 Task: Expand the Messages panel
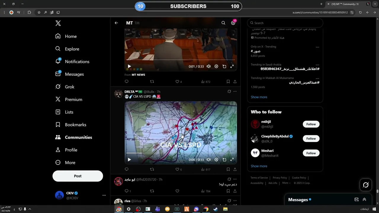364,200
